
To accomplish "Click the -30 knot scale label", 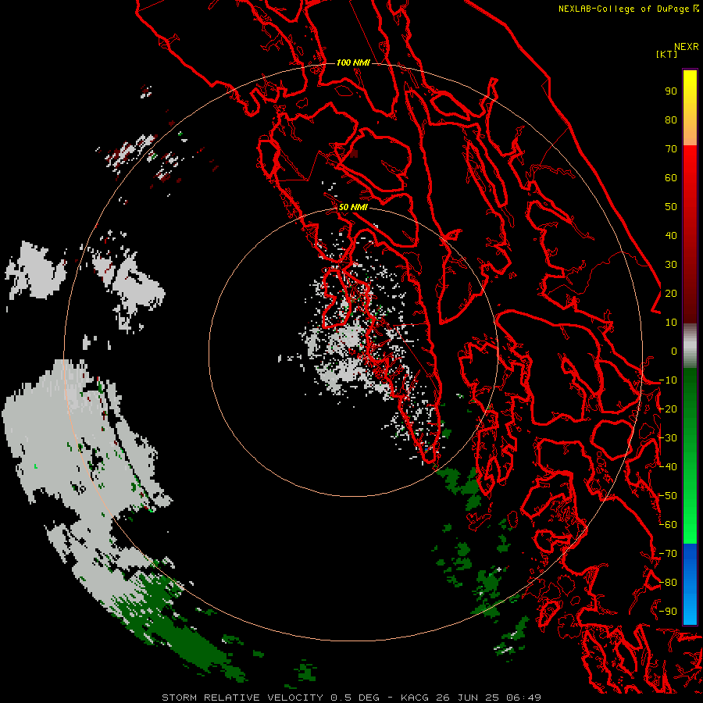I will click(x=668, y=438).
